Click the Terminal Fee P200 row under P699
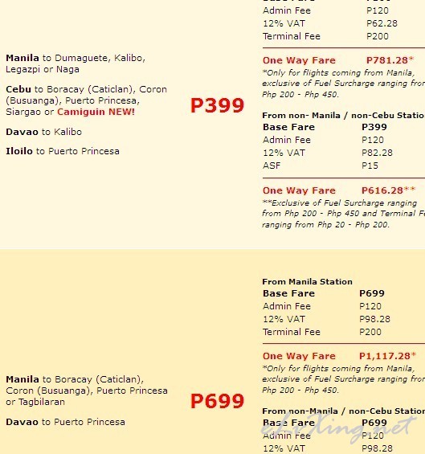 tap(322, 332)
